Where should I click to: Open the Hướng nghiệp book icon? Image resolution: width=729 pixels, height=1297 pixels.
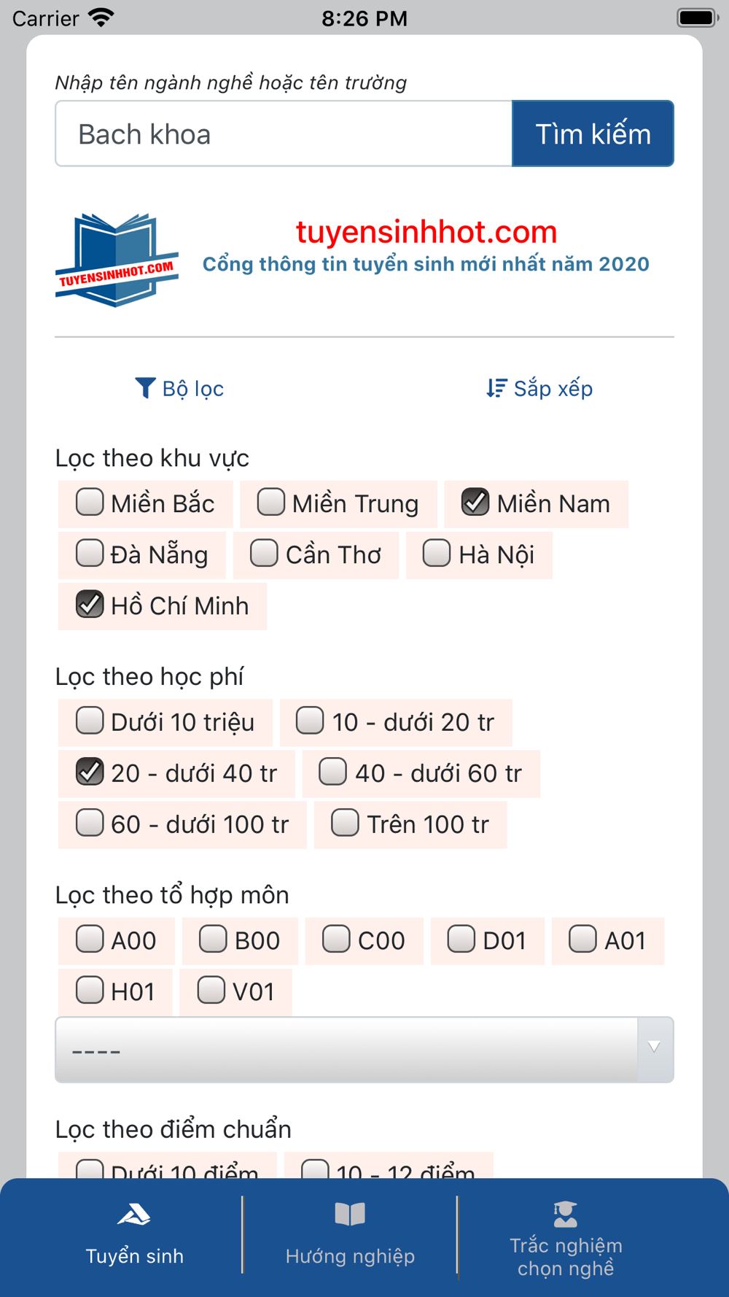tap(350, 1215)
